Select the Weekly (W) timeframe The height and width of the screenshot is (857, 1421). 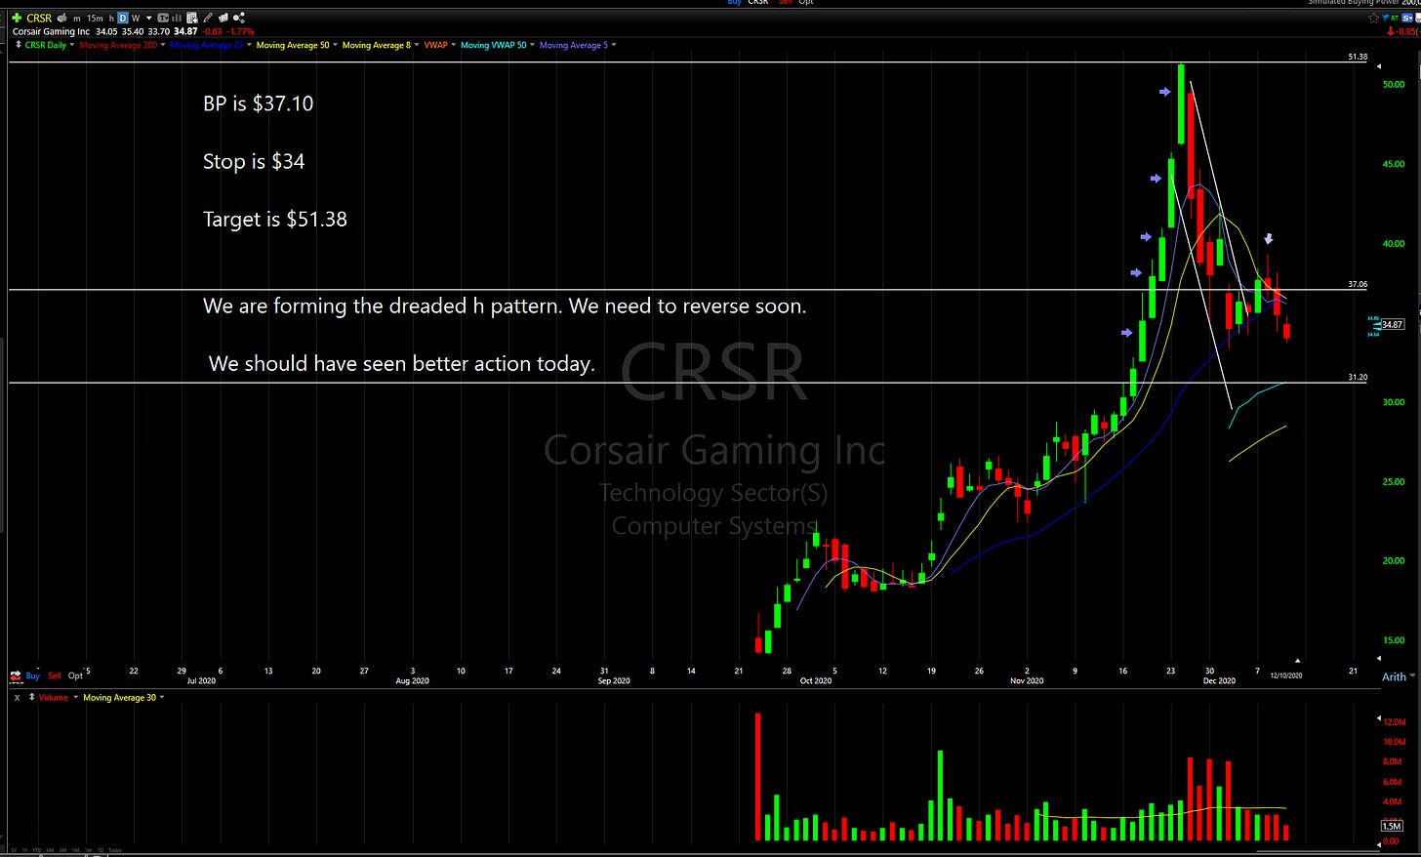[x=136, y=19]
